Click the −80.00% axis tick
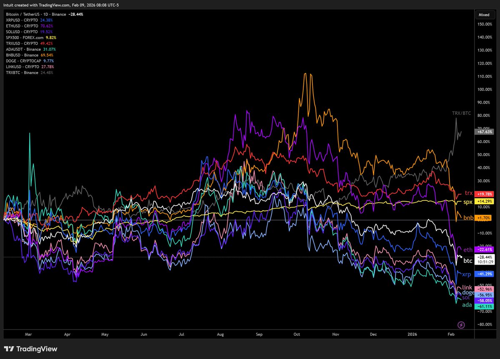 [485, 324]
